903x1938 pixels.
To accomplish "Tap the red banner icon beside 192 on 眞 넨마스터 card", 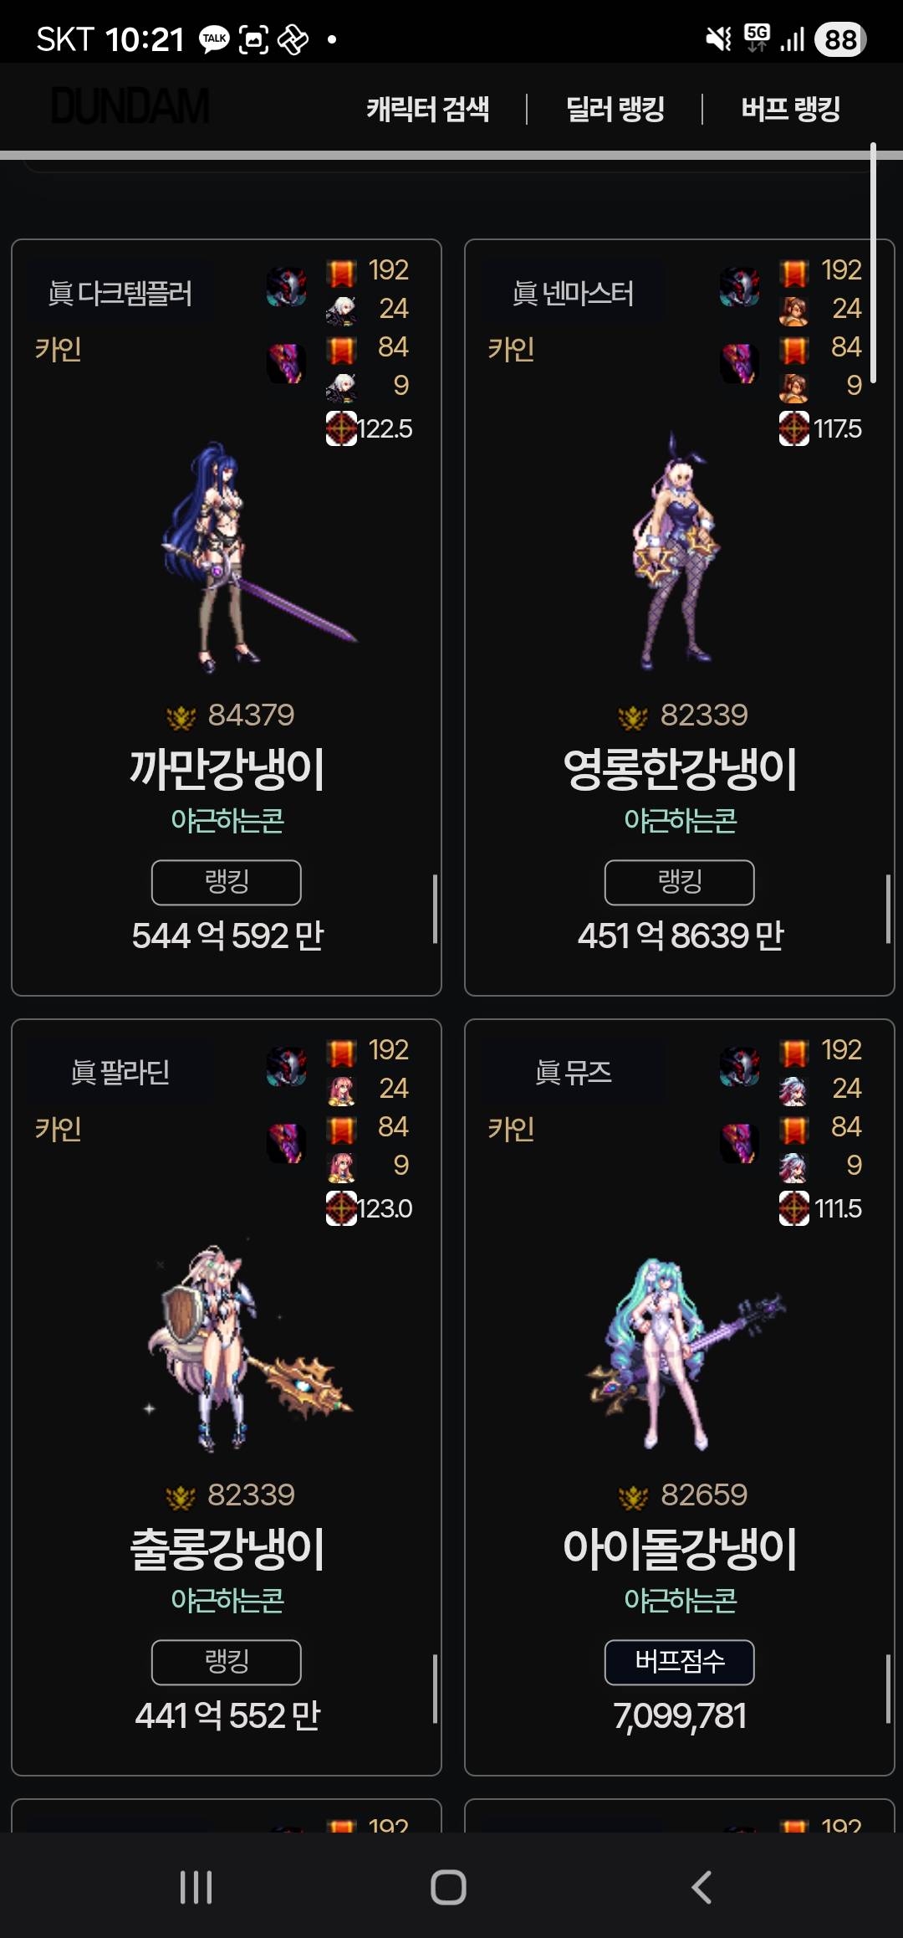I will point(794,271).
